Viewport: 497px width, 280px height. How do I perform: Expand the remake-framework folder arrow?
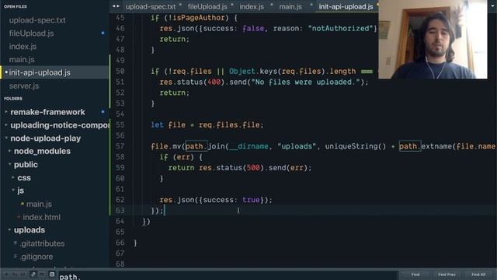[6, 112]
